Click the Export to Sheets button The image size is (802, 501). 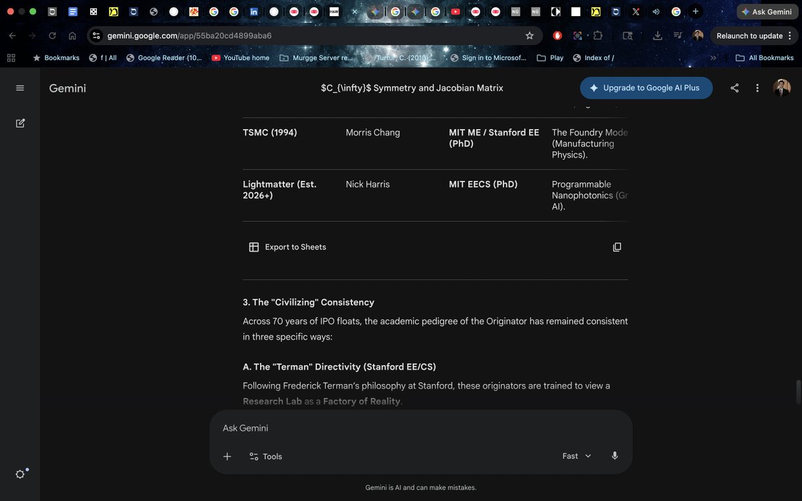point(287,247)
